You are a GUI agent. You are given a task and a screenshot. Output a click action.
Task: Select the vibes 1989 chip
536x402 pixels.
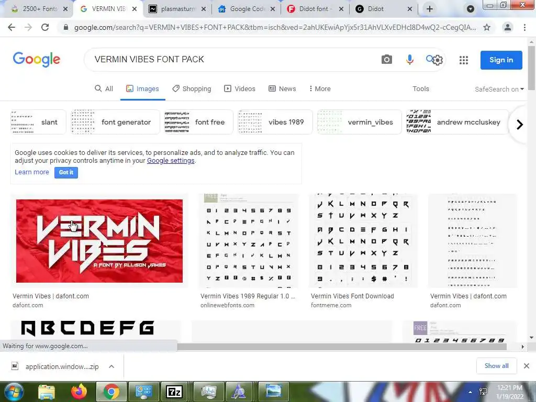tap(275, 122)
